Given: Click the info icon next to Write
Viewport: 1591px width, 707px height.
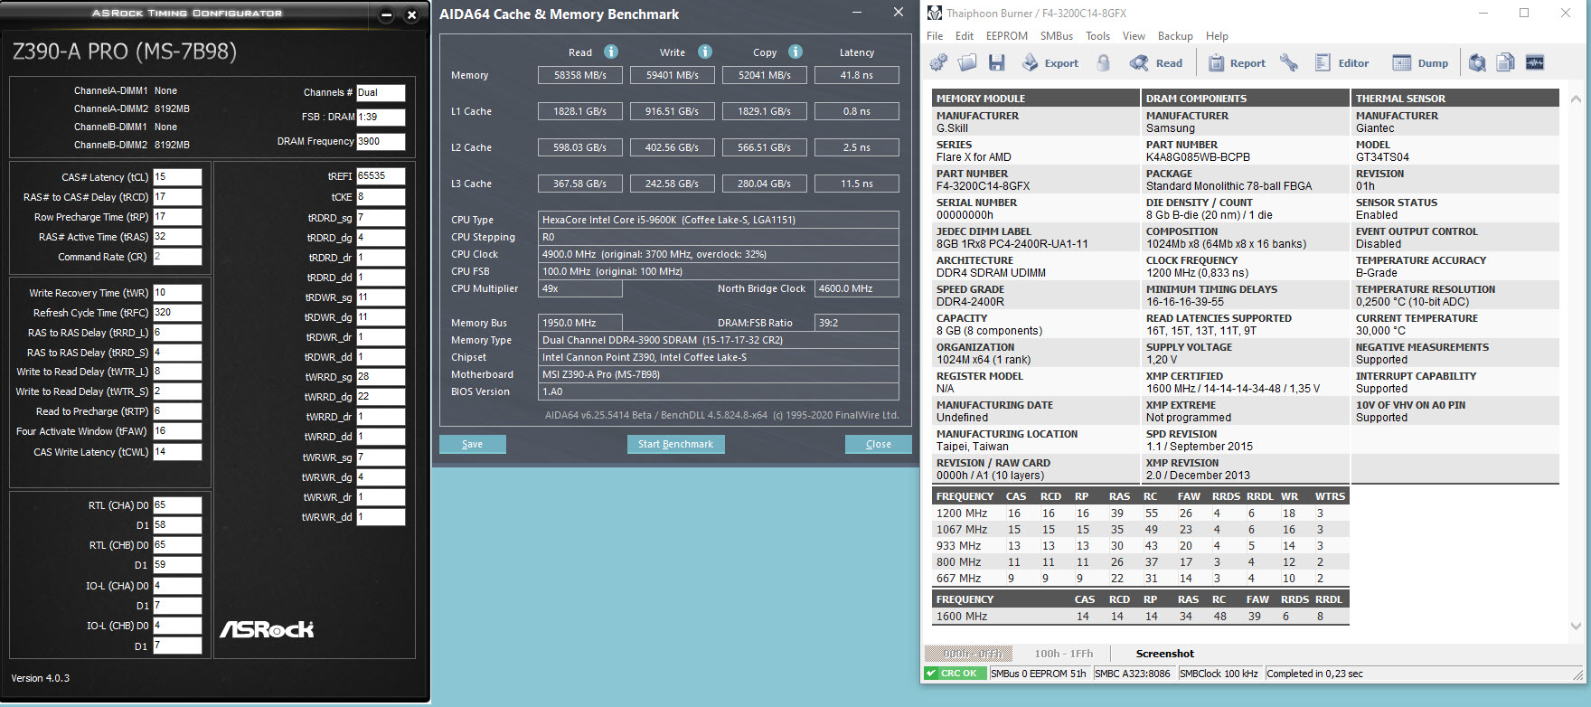Looking at the screenshot, I should [705, 52].
